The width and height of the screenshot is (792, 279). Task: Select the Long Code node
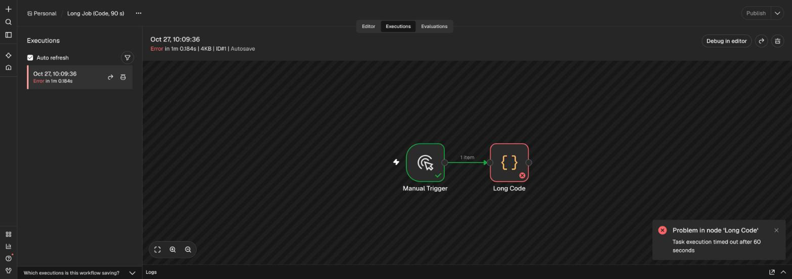click(509, 162)
